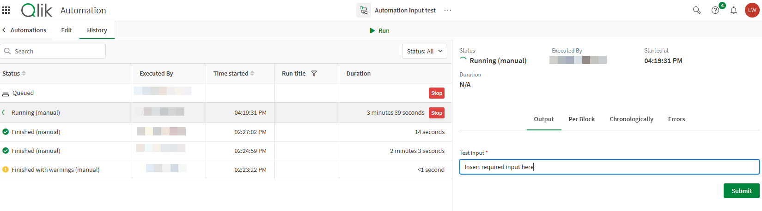Screen dimensions: 762x211
Task: Open the Chronologically tab
Action: click(631, 119)
